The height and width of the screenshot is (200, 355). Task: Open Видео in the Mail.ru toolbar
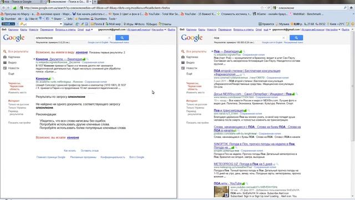point(151,24)
